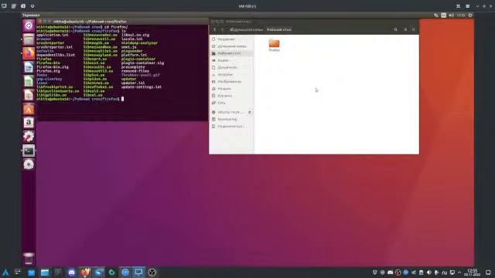Click precomplete in the terminal output
This screenshot has height=278, width=495.
click(x=133, y=67)
